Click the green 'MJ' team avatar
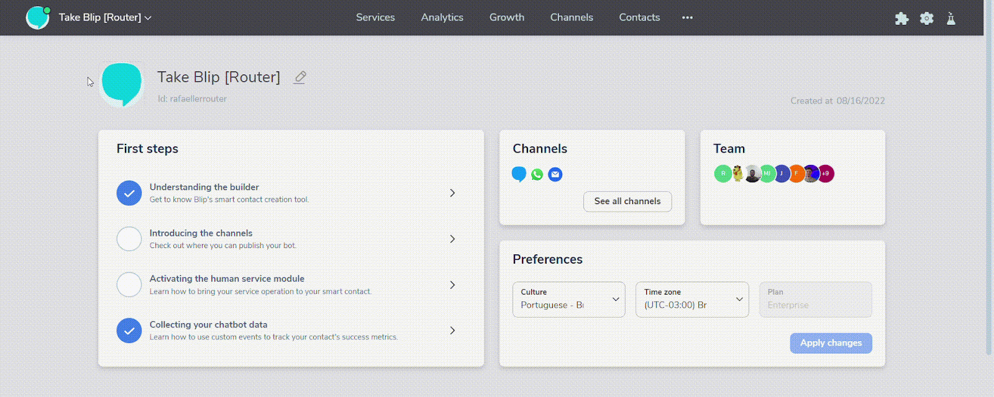This screenshot has width=994, height=397. (767, 174)
